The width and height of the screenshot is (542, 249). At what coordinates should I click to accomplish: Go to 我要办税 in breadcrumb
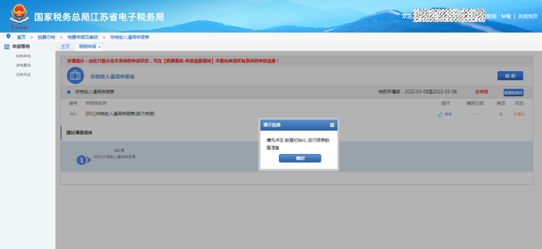pos(47,37)
